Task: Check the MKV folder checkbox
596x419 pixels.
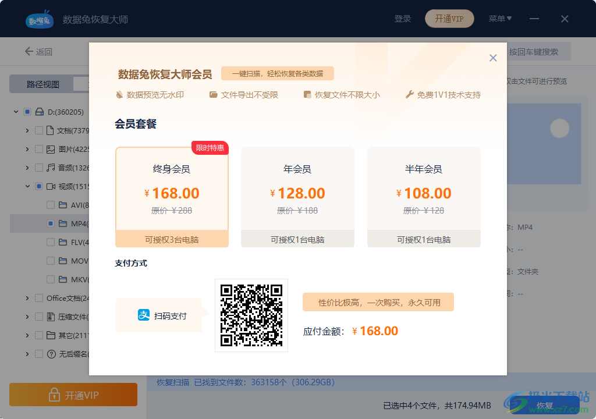Action: click(x=50, y=279)
